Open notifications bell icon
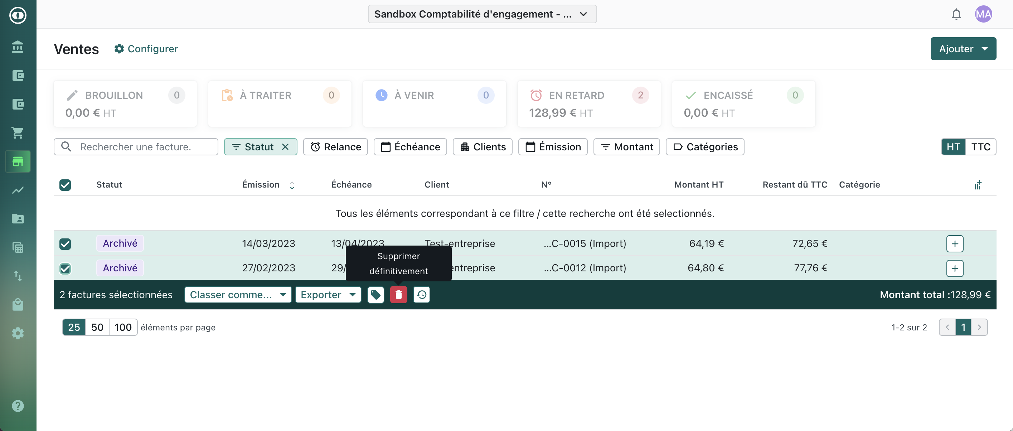The image size is (1013, 431). (x=956, y=14)
